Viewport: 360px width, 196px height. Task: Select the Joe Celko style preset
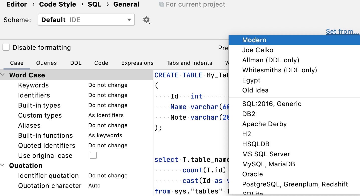click(258, 50)
